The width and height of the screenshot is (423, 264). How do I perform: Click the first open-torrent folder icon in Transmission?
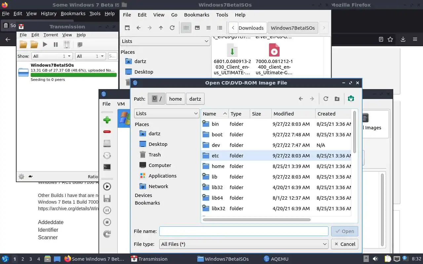(23, 44)
